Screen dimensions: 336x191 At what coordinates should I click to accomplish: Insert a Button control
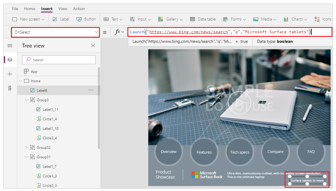point(86,19)
